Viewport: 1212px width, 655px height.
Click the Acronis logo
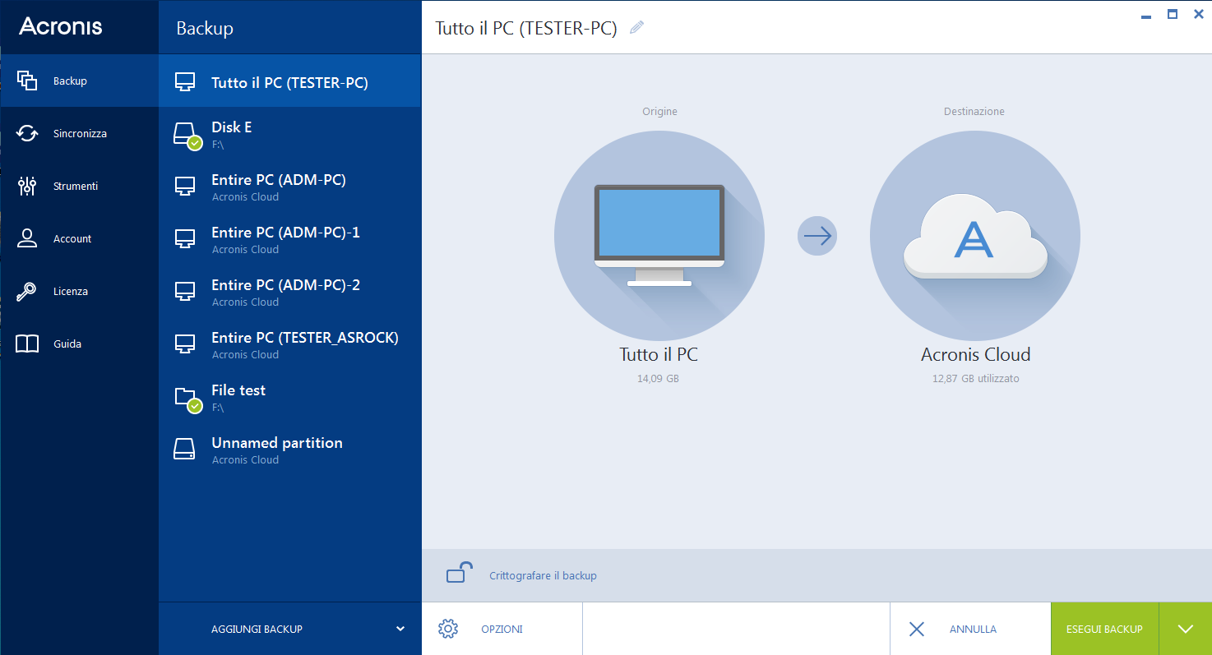[61, 26]
